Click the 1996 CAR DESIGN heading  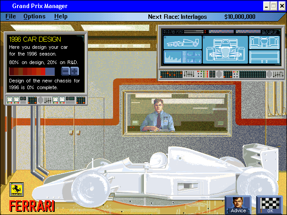click(x=35, y=39)
